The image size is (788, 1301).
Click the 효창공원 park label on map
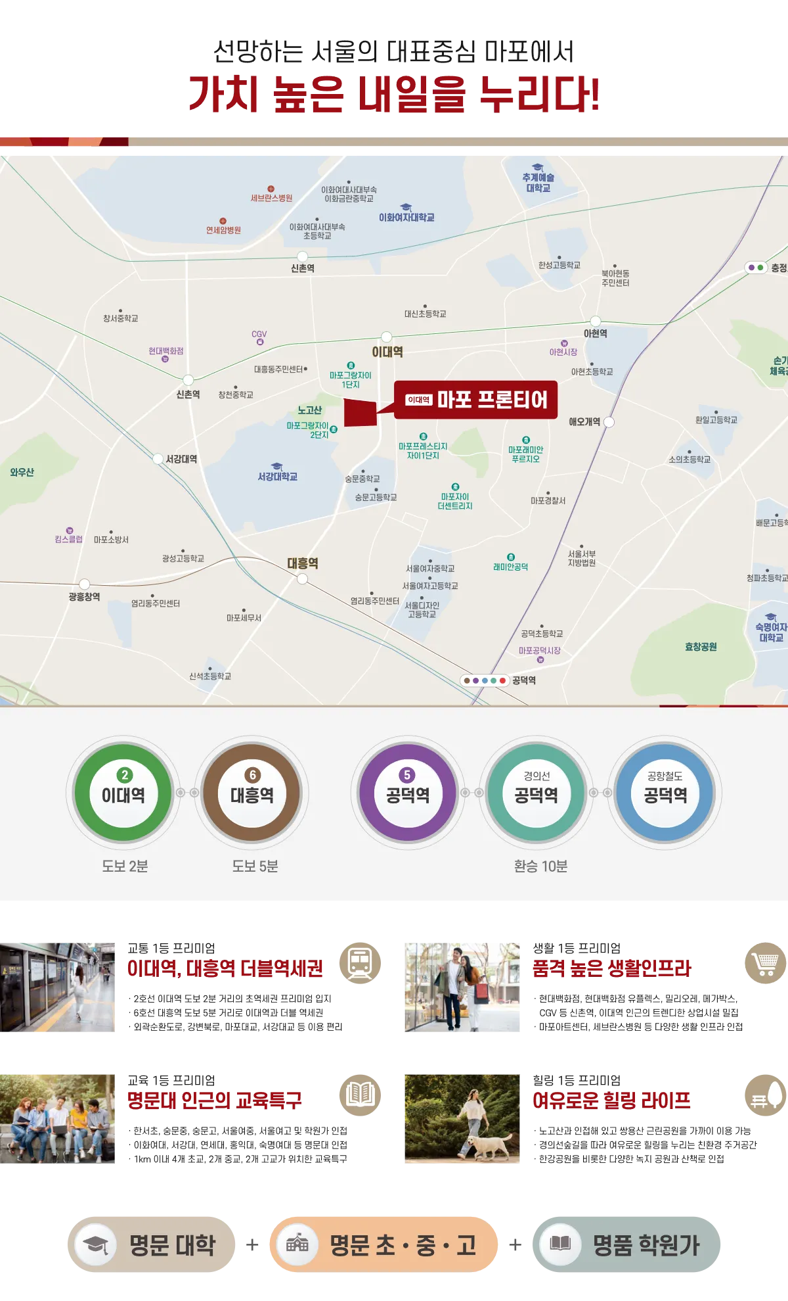click(701, 647)
